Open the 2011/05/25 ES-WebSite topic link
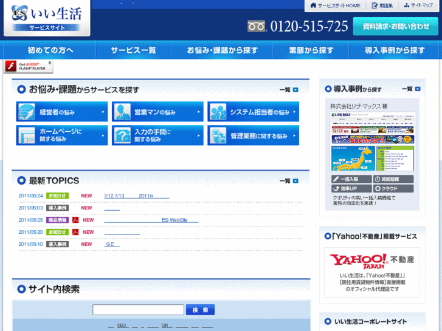The width and height of the screenshot is (442, 331). coord(151,220)
